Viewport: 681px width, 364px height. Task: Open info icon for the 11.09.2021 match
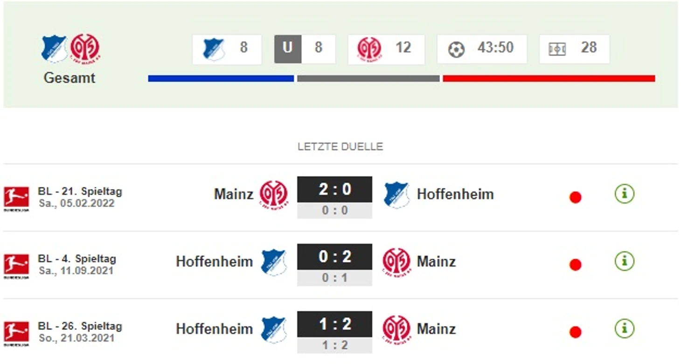coord(624,261)
